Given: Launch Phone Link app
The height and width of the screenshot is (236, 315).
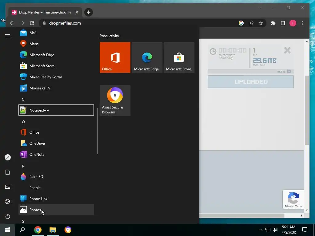Looking at the screenshot, I should [56, 199].
